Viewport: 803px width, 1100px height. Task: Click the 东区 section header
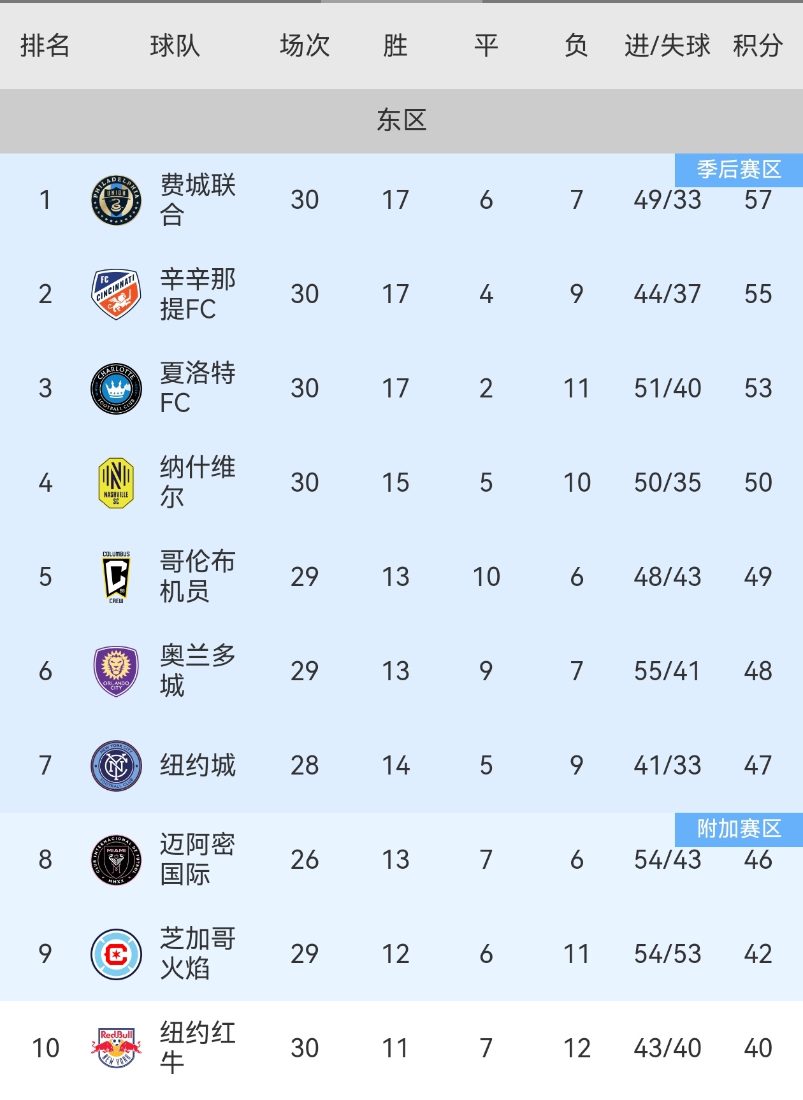pyautogui.click(x=401, y=120)
